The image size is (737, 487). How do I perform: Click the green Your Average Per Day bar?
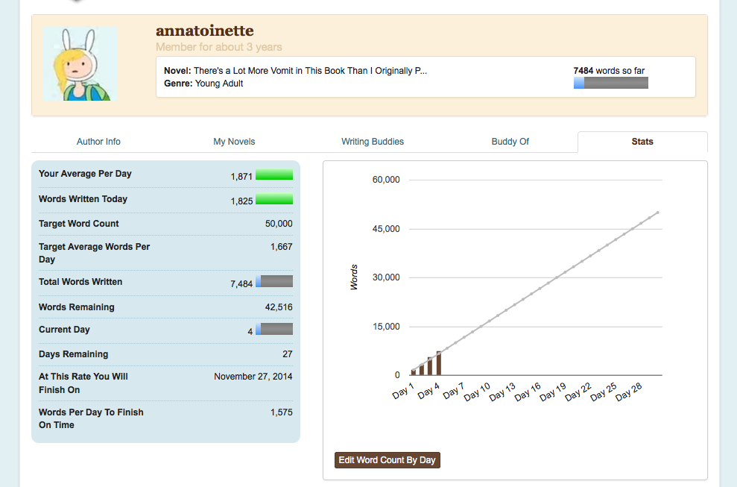coord(273,175)
